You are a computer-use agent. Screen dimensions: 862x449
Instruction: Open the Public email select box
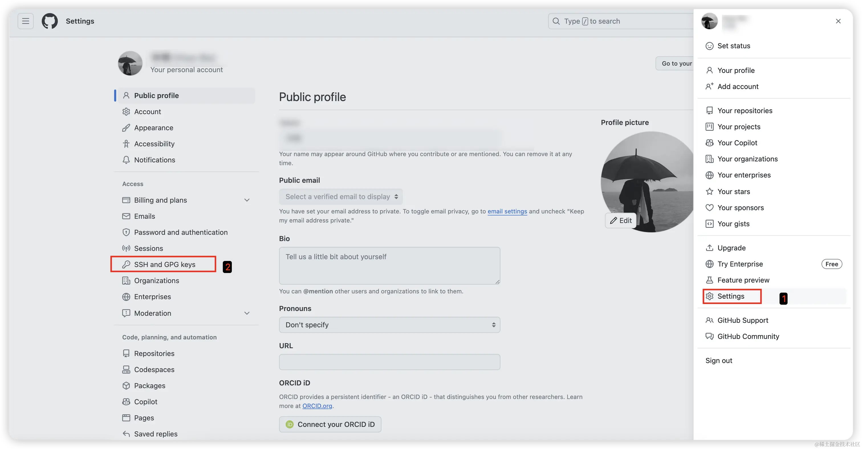point(341,197)
